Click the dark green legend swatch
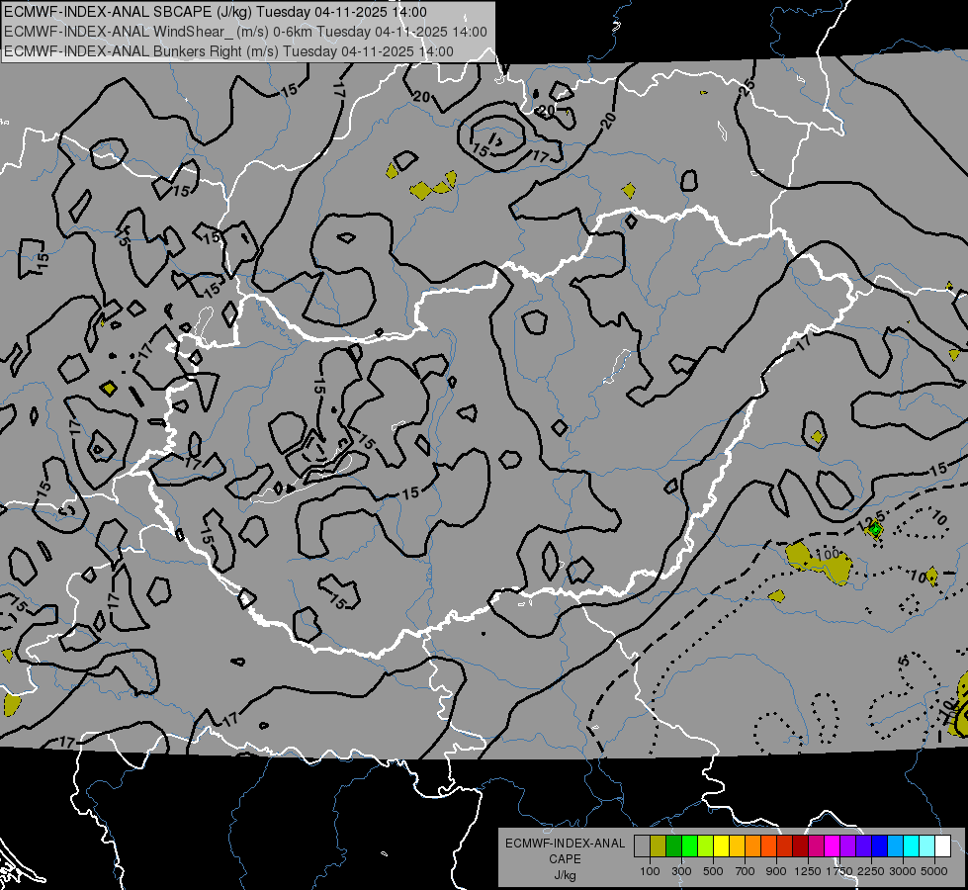 tap(673, 845)
